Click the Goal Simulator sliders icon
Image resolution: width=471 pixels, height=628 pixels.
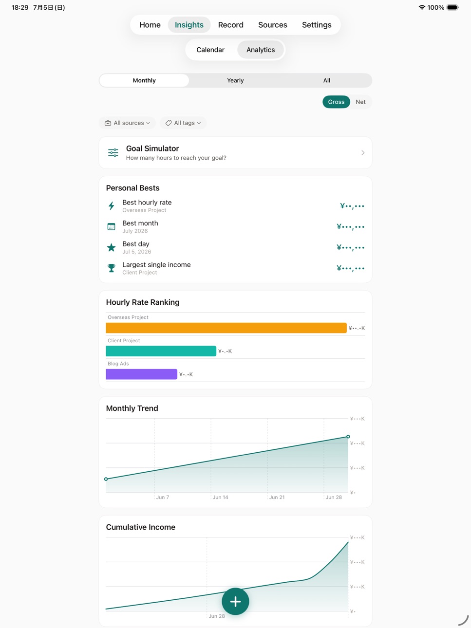113,153
